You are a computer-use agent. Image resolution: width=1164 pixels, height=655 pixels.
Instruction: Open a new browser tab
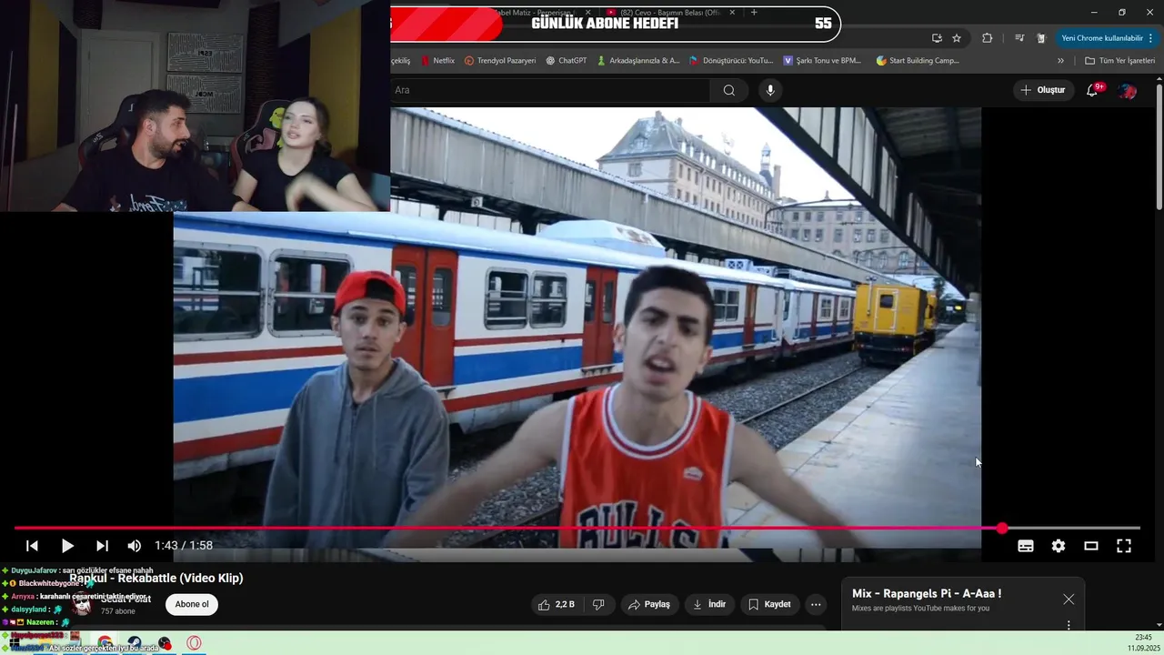pyautogui.click(x=754, y=13)
